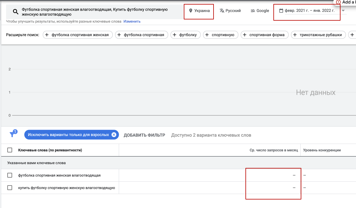The width and height of the screenshot is (356, 208).
Task: Open the filter funnel icon
Action: [x=12, y=135]
